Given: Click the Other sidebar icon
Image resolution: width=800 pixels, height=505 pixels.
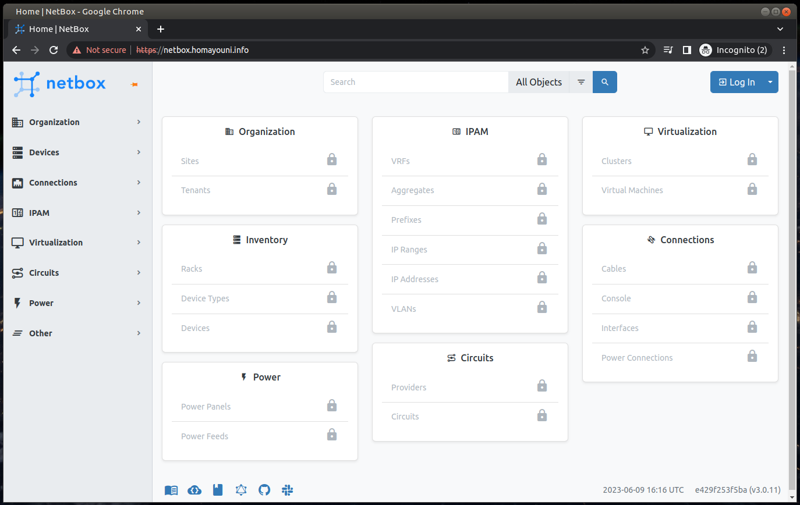Looking at the screenshot, I should [x=17, y=333].
